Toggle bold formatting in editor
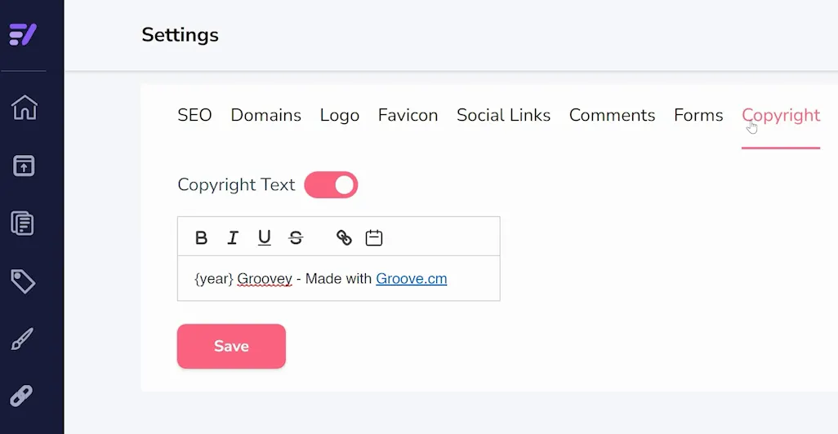 pyautogui.click(x=201, y=237)
